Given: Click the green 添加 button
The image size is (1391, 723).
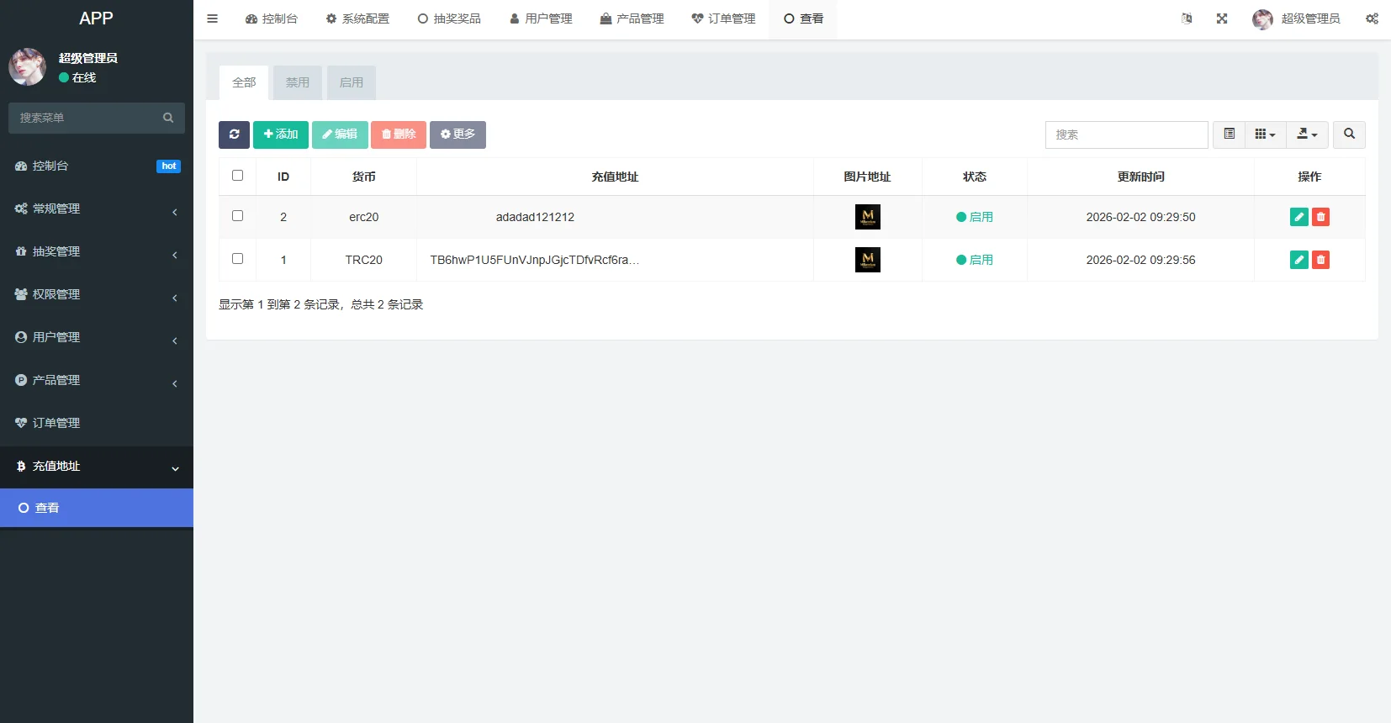Looking at the screenshot, I should [281, 135].
